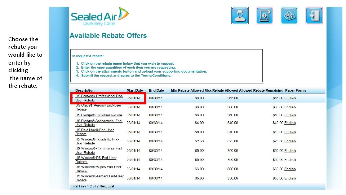Click the log out door icon
The height and width of the screenshot is (195, 346).
click(x=314, y=16)
